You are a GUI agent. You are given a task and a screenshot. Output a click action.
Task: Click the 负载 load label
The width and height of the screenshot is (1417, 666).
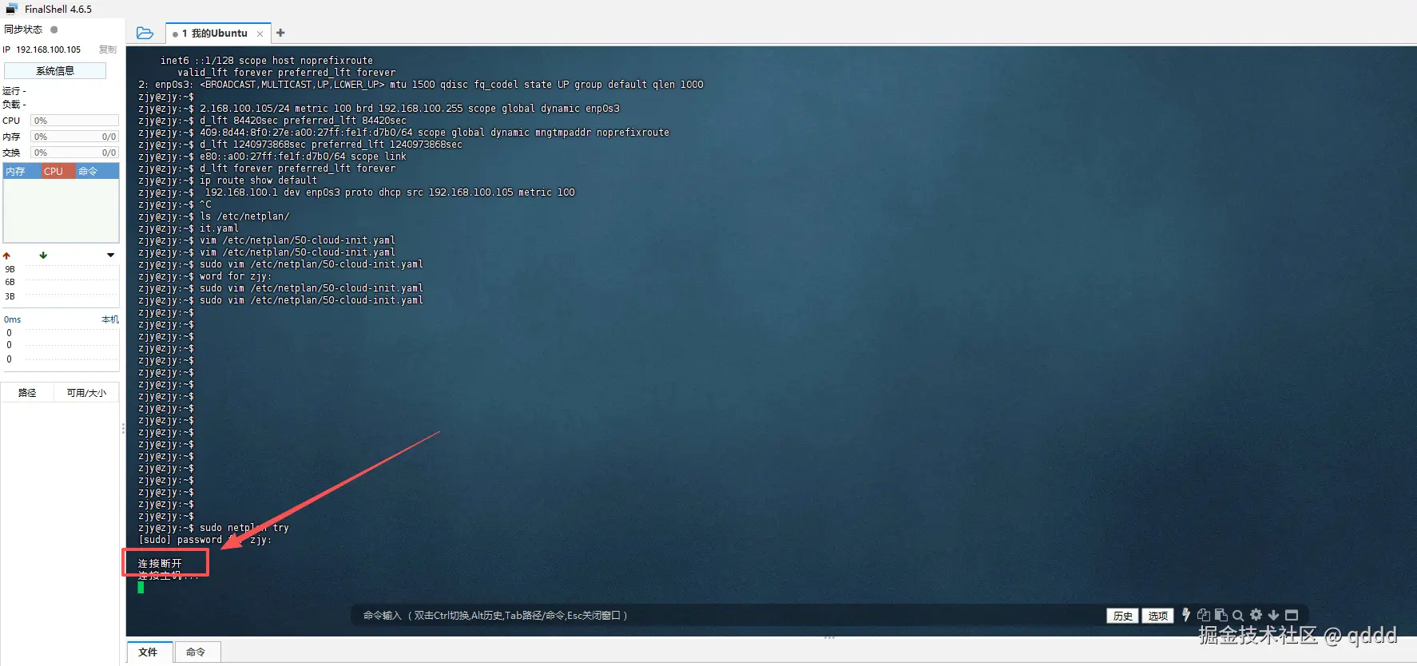pos(14,105)
